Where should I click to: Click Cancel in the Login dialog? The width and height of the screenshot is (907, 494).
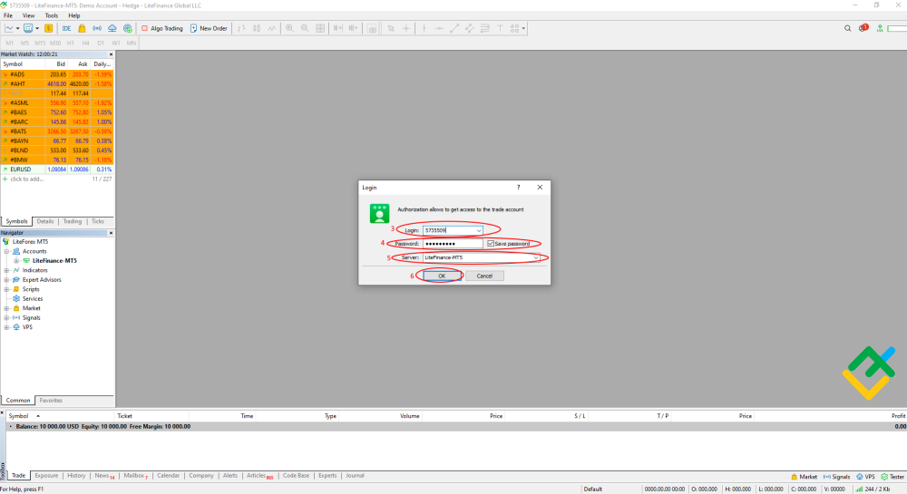pos(484,276)
